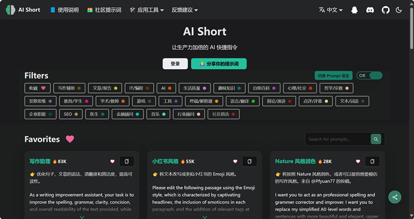
Task: Open the Nature 风格润色 title link
Action: [x=295, y=162]
